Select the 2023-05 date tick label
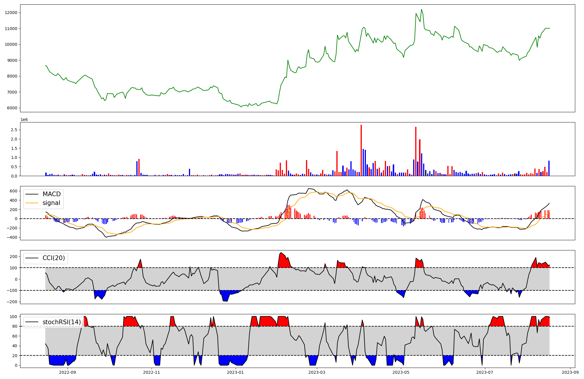The height and width of the screenshot is (379, 584). click(x=401, y=372)
